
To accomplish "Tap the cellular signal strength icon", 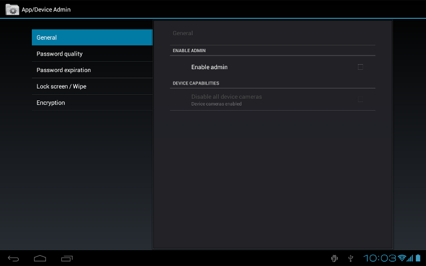I will (410, 258).
